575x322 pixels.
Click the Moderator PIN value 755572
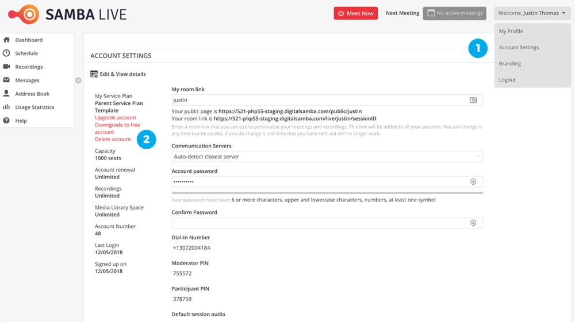click(x=182, y=274)
